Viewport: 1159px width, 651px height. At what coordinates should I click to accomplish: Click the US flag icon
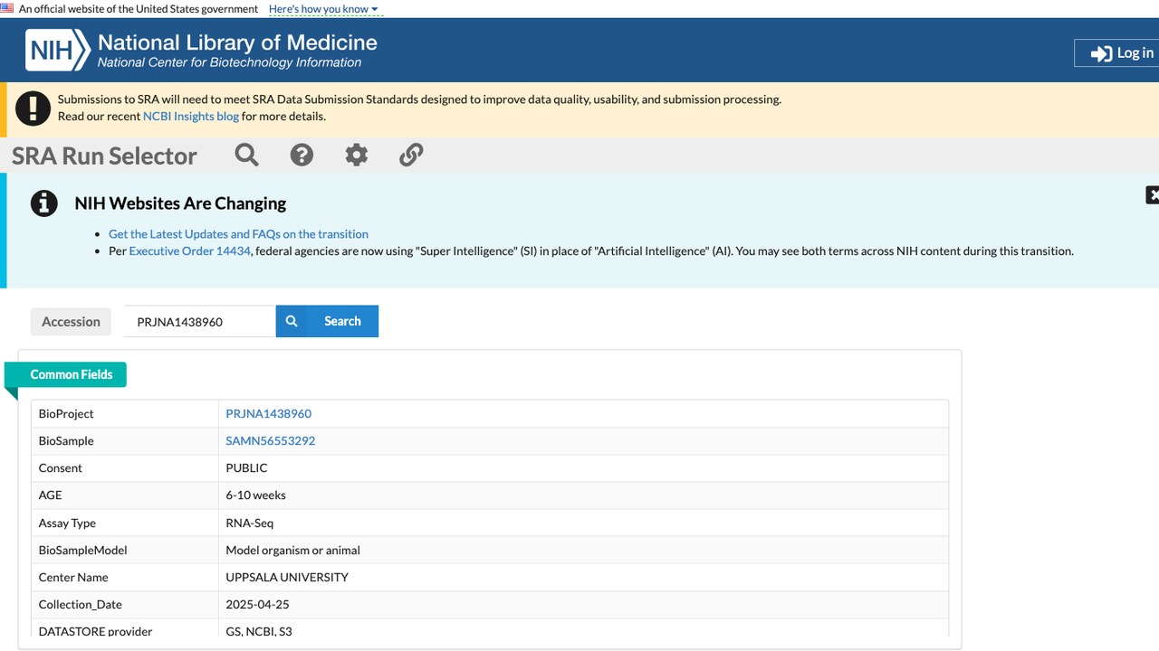coord(7,8)
